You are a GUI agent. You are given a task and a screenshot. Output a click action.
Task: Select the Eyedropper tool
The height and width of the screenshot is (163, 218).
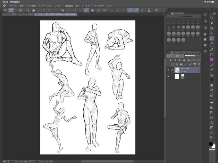click(212, 70)
